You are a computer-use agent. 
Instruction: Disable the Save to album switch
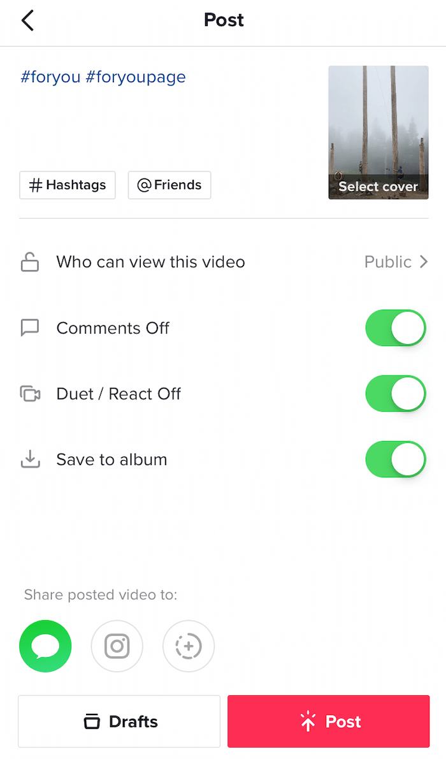click(x=395, y=459)
